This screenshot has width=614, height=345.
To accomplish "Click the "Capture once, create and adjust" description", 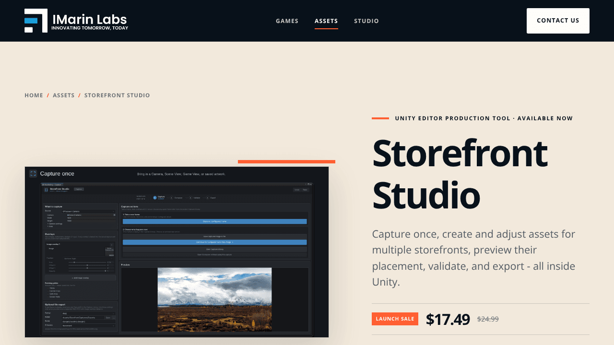I will [473, 258].
